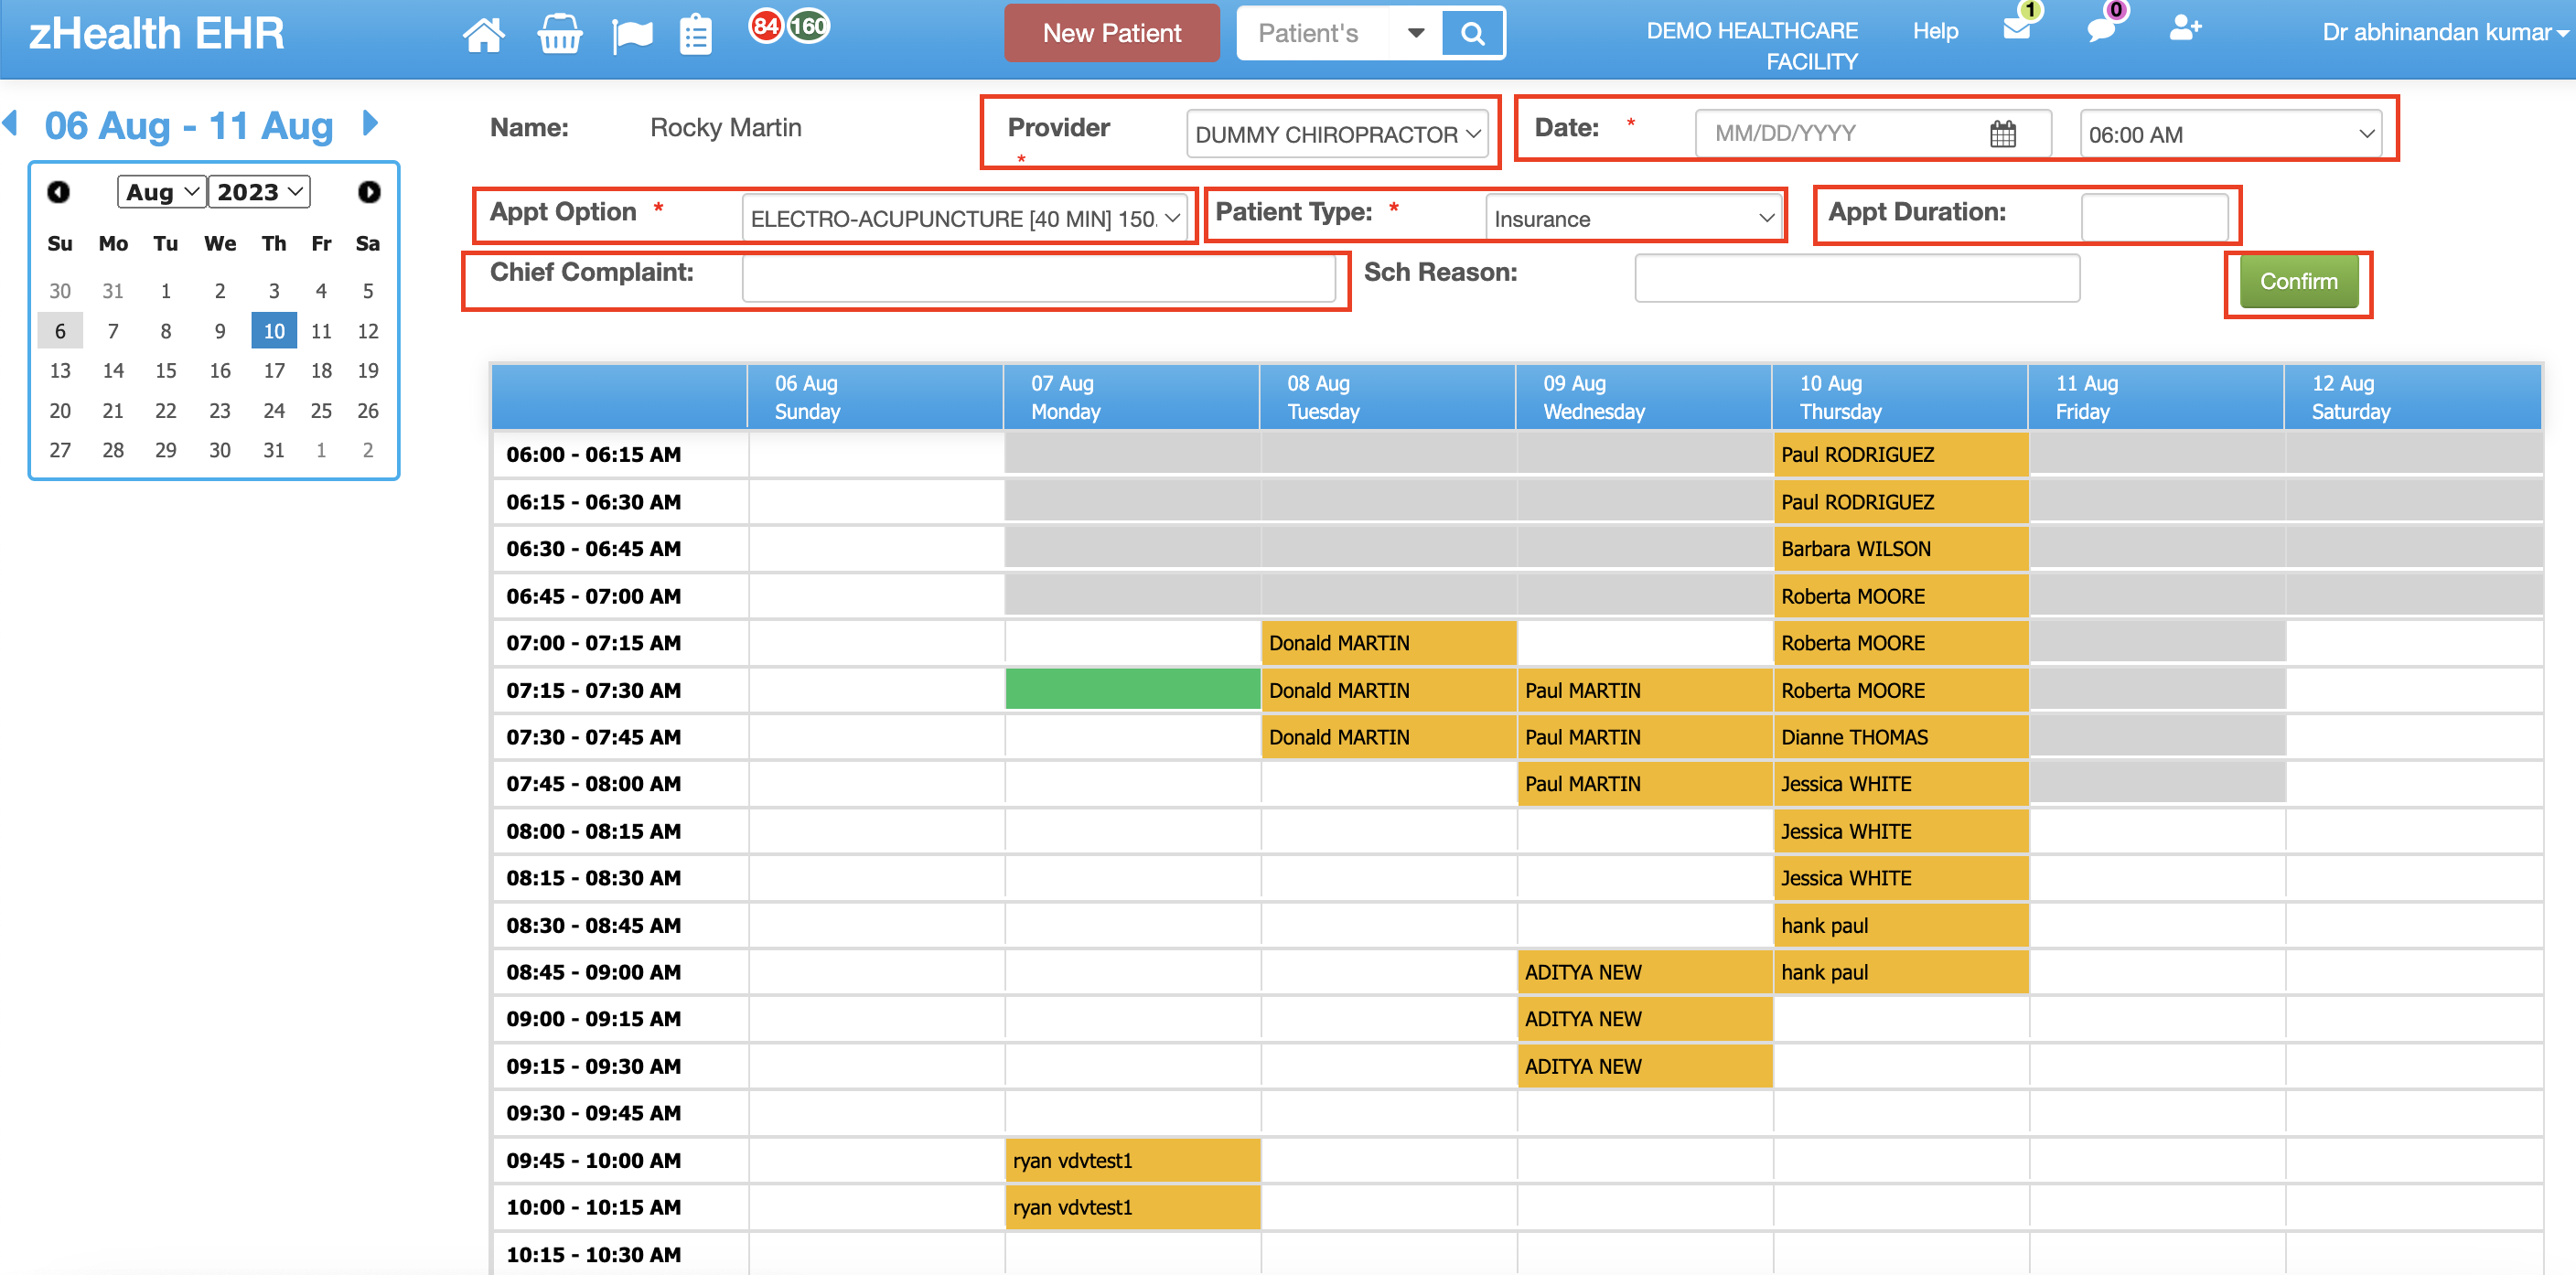Open the Help menu
This screenshot has width=2576, height=1275.
point(1935,31)
